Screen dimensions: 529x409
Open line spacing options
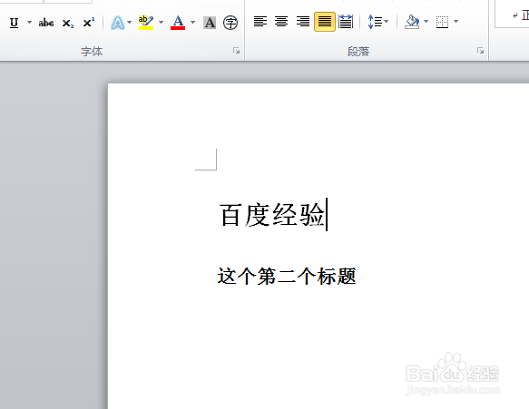(x=377, y=22)
